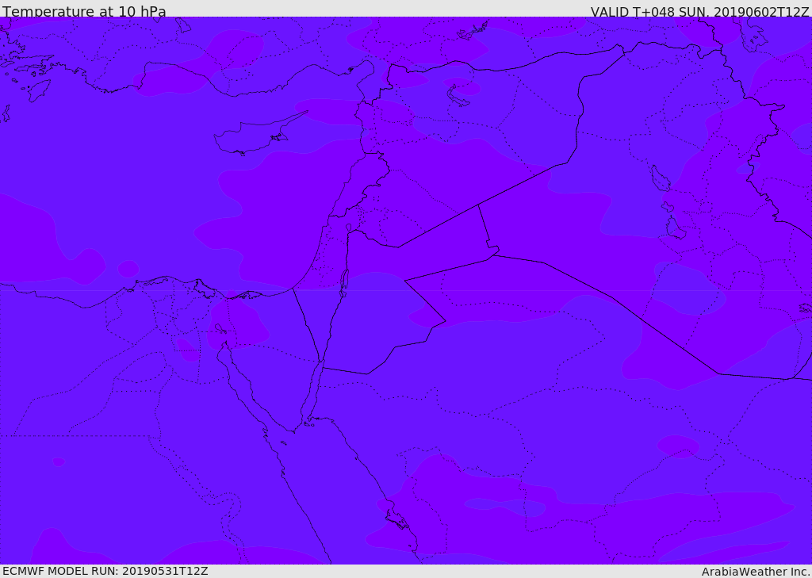Click the "ECMWF MODEL RUN: 20190531T12Z" footer text
The height and width of the screenshot is (578, 812).
click(105, 571)
